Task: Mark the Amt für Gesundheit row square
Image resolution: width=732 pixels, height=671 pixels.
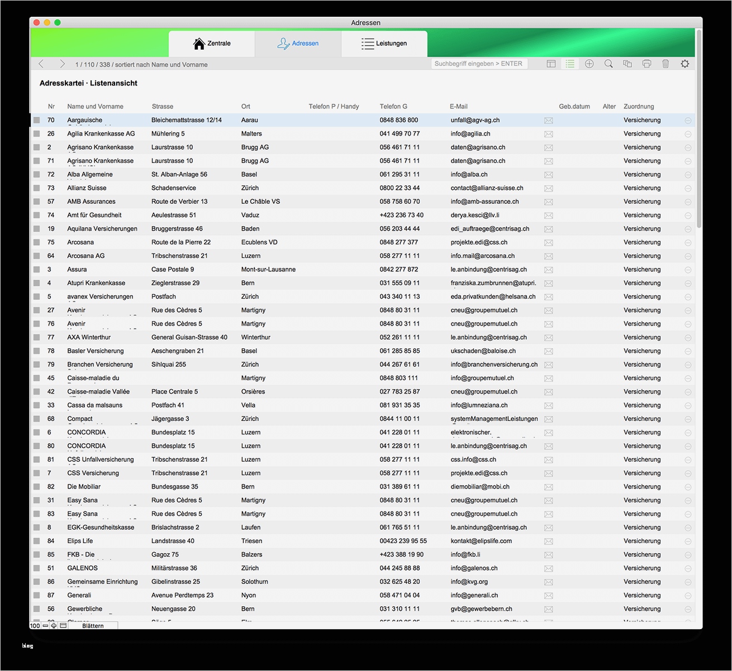Action: [x=36, y=215]
